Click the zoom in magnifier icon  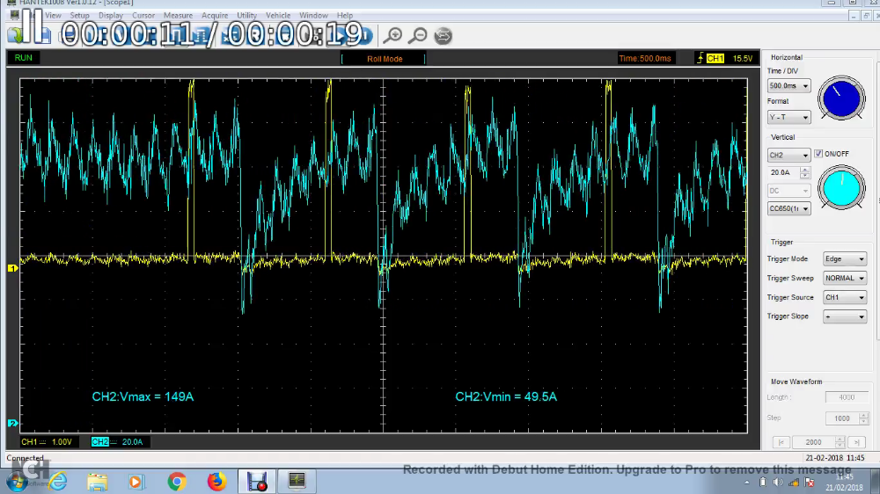coord(393,35)
